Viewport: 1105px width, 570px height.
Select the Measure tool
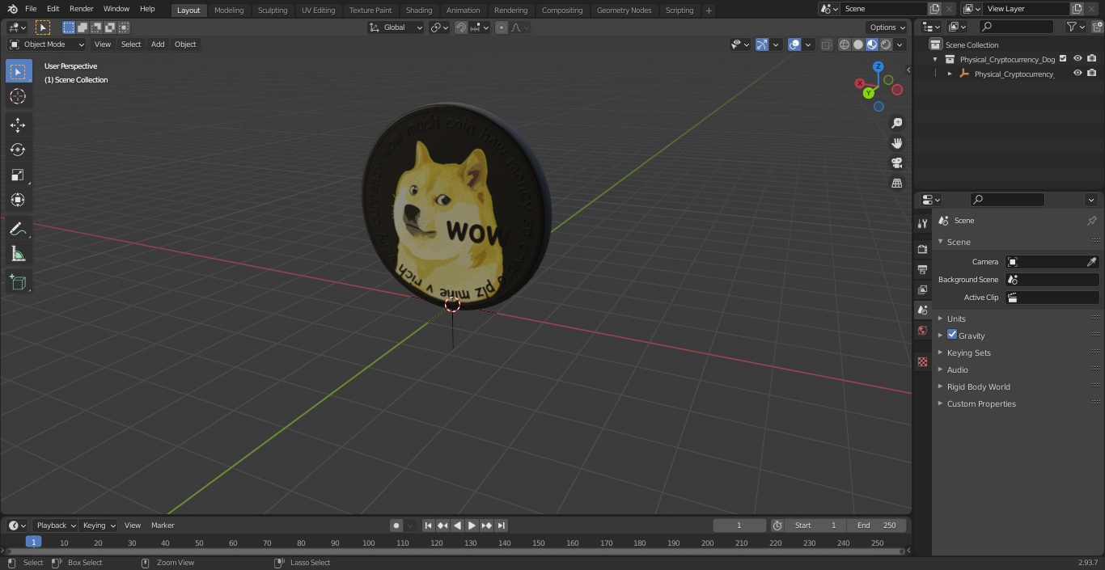(18, 255)
